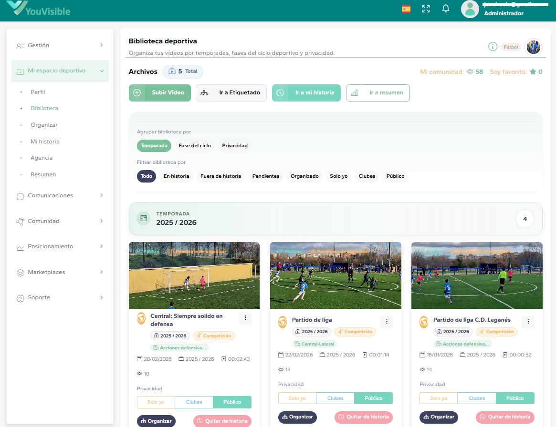Open the profile avatar in the header
The image size is (556, 427).
[x=470, y=9]
